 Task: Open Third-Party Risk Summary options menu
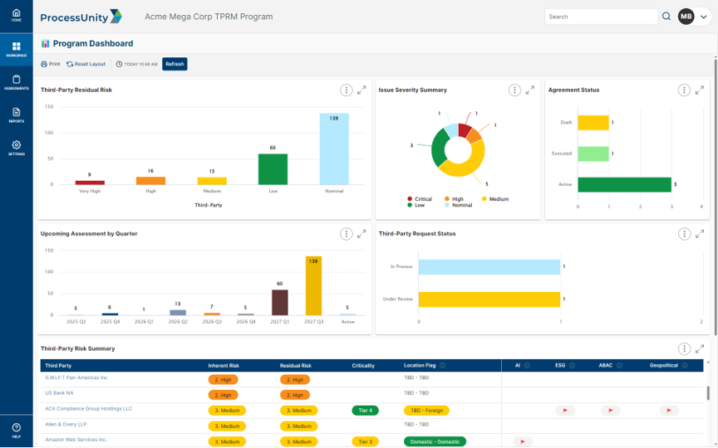[684, 348]
